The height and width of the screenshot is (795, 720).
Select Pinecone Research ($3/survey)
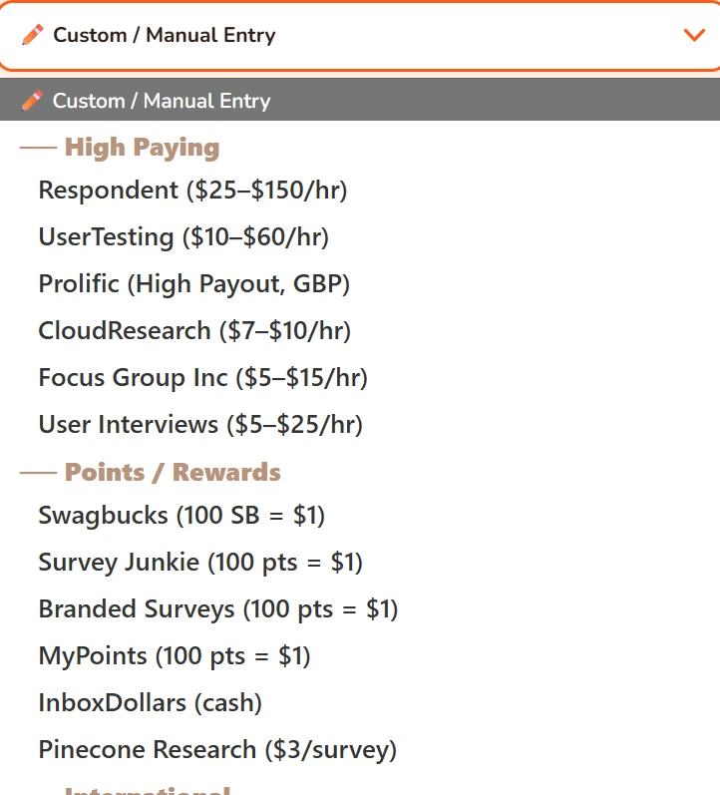217,749
